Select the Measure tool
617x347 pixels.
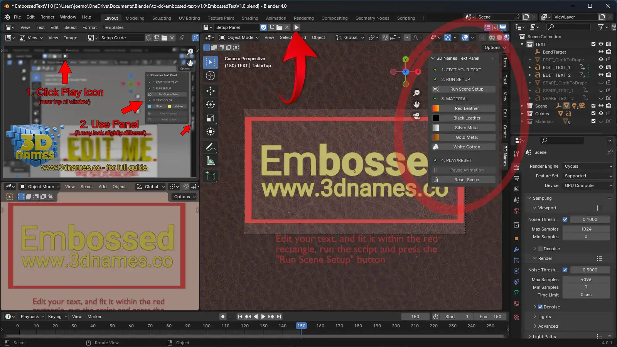tap(211, 160)
